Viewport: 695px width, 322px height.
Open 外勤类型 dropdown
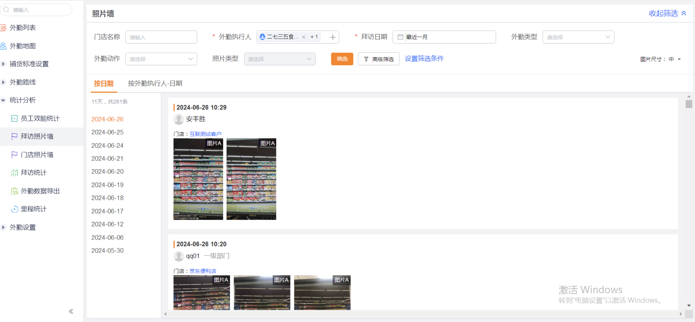tap(578, 37)
